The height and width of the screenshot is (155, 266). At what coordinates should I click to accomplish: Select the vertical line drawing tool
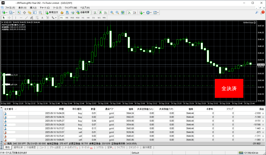coord(16,18)
